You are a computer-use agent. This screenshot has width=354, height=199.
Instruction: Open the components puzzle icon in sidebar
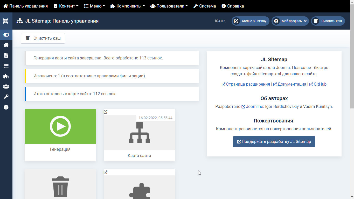tap(6, 76)
